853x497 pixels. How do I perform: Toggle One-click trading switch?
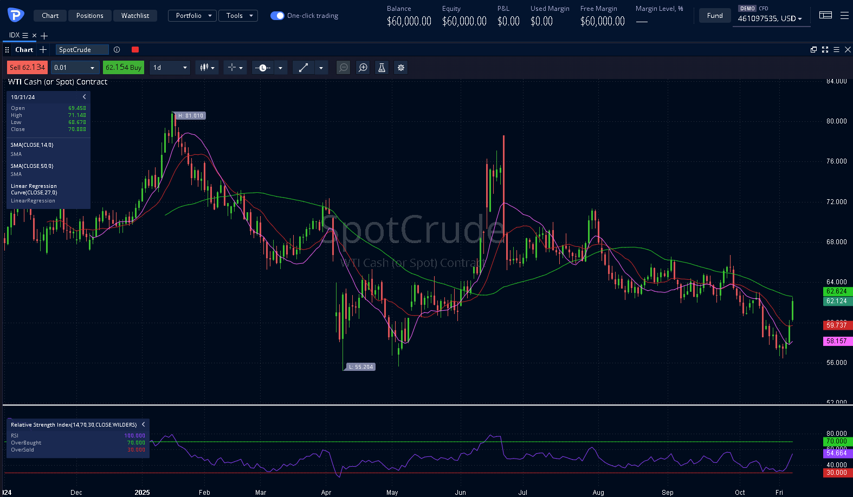coord(277,16)
